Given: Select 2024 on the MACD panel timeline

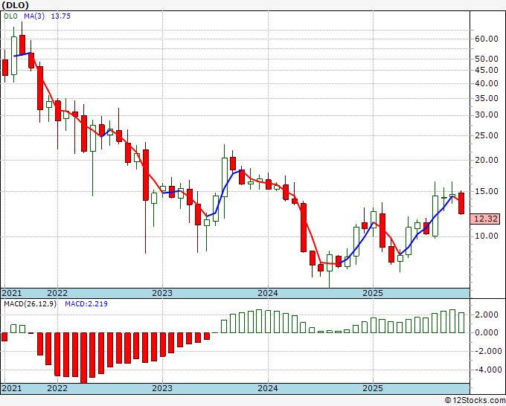Looking at the screenshot, I should click(x=268, y=388).
